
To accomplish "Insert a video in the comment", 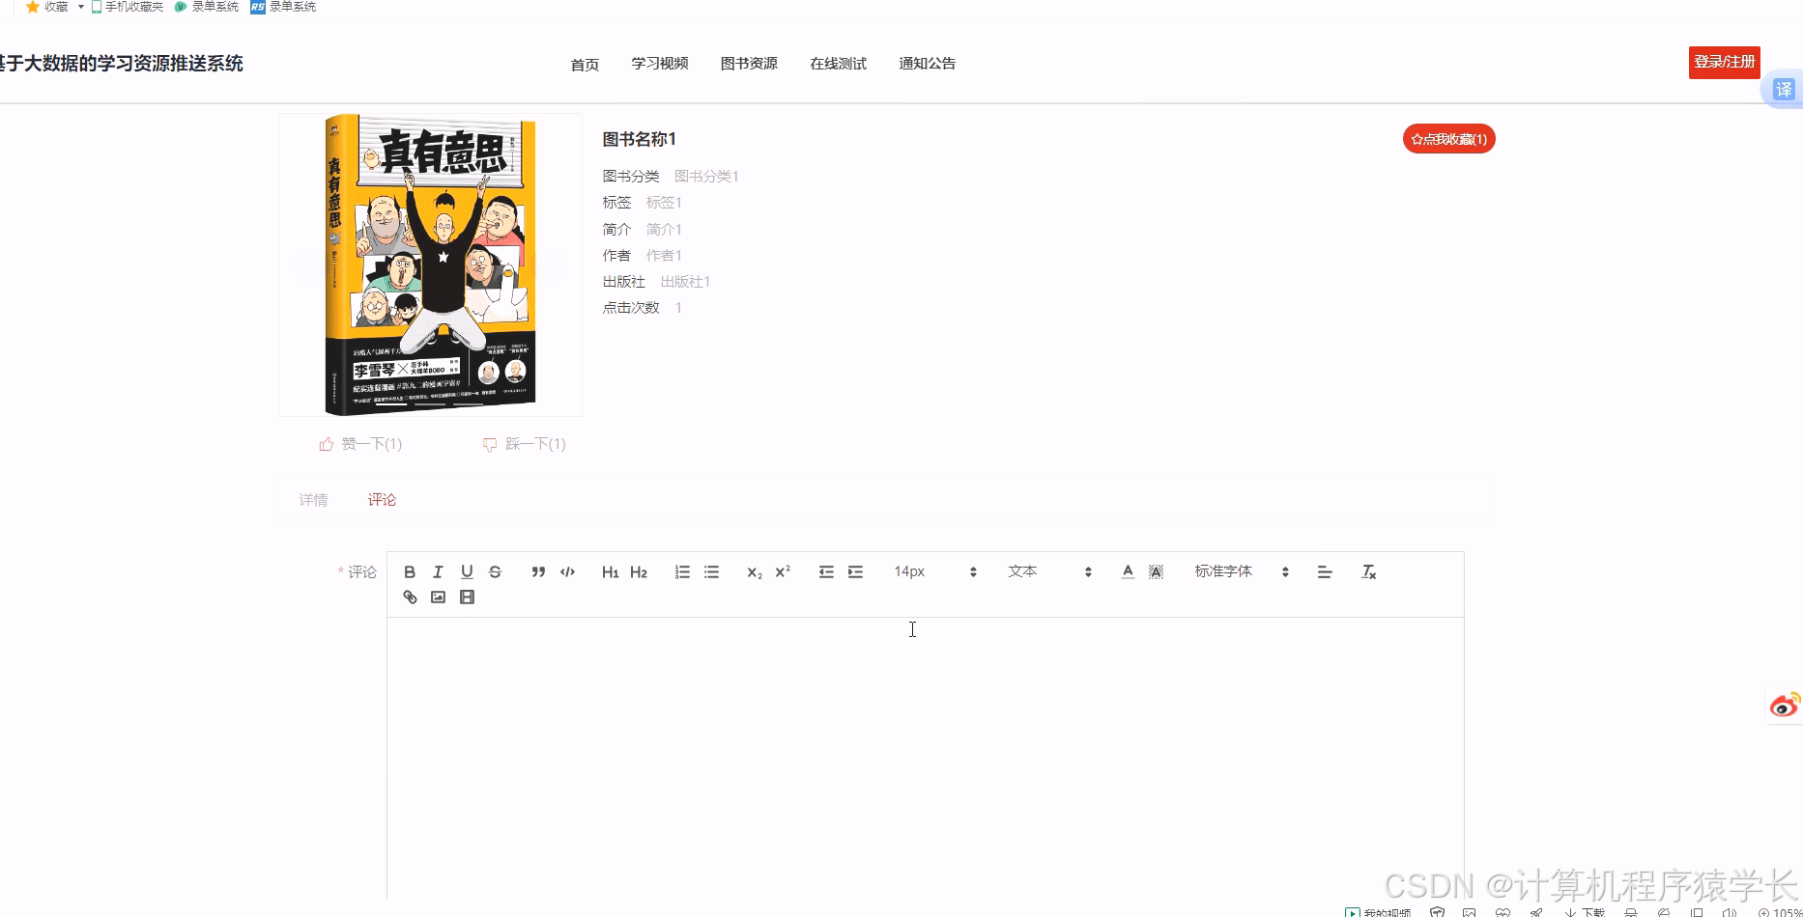I will click(x=467, y=597).
